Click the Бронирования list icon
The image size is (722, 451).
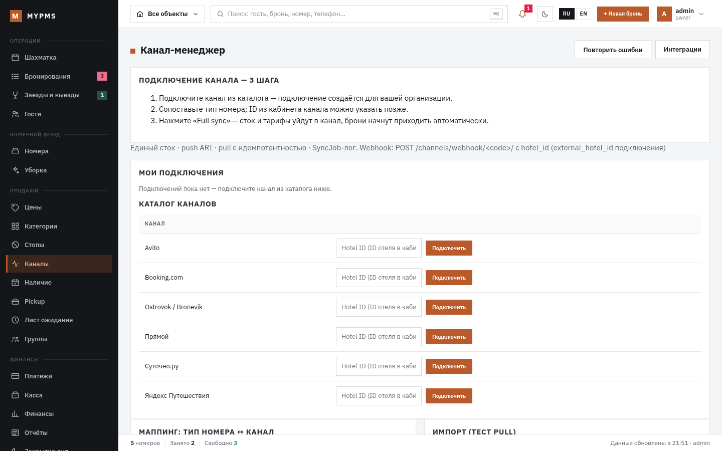click(16, 76)
